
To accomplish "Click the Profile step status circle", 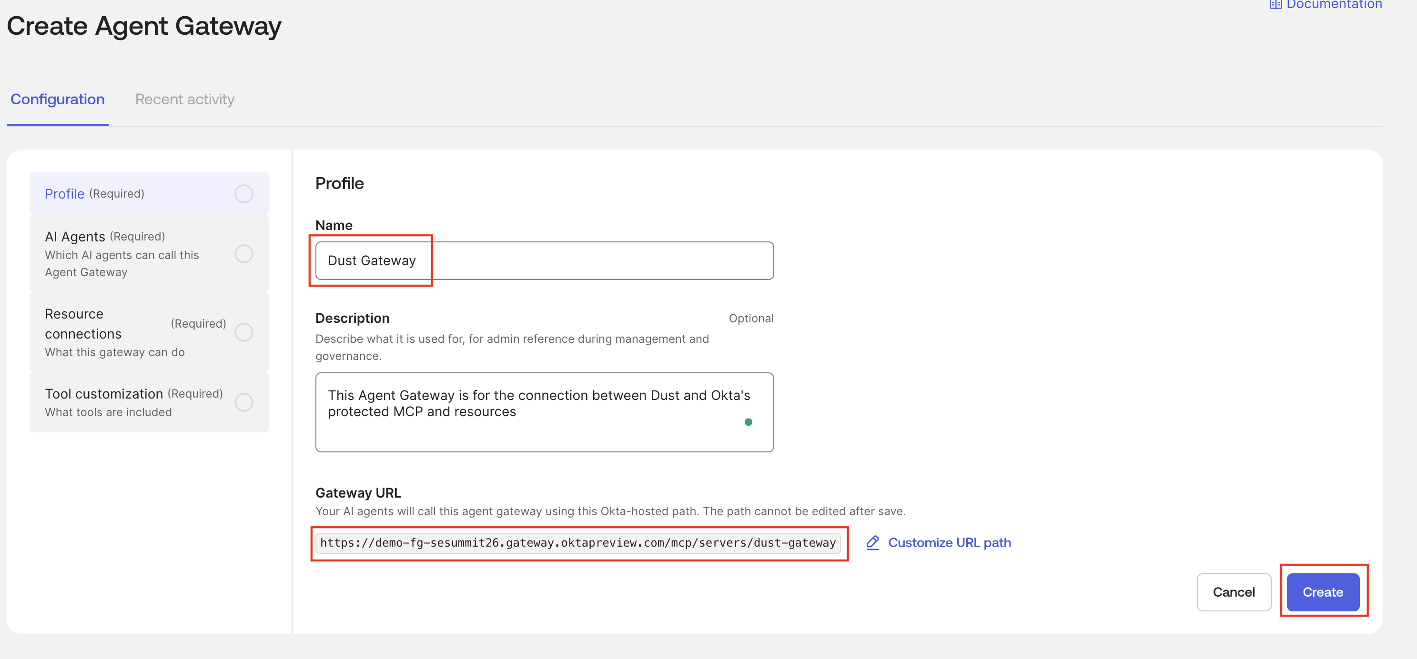I will [x=243, y=193].
